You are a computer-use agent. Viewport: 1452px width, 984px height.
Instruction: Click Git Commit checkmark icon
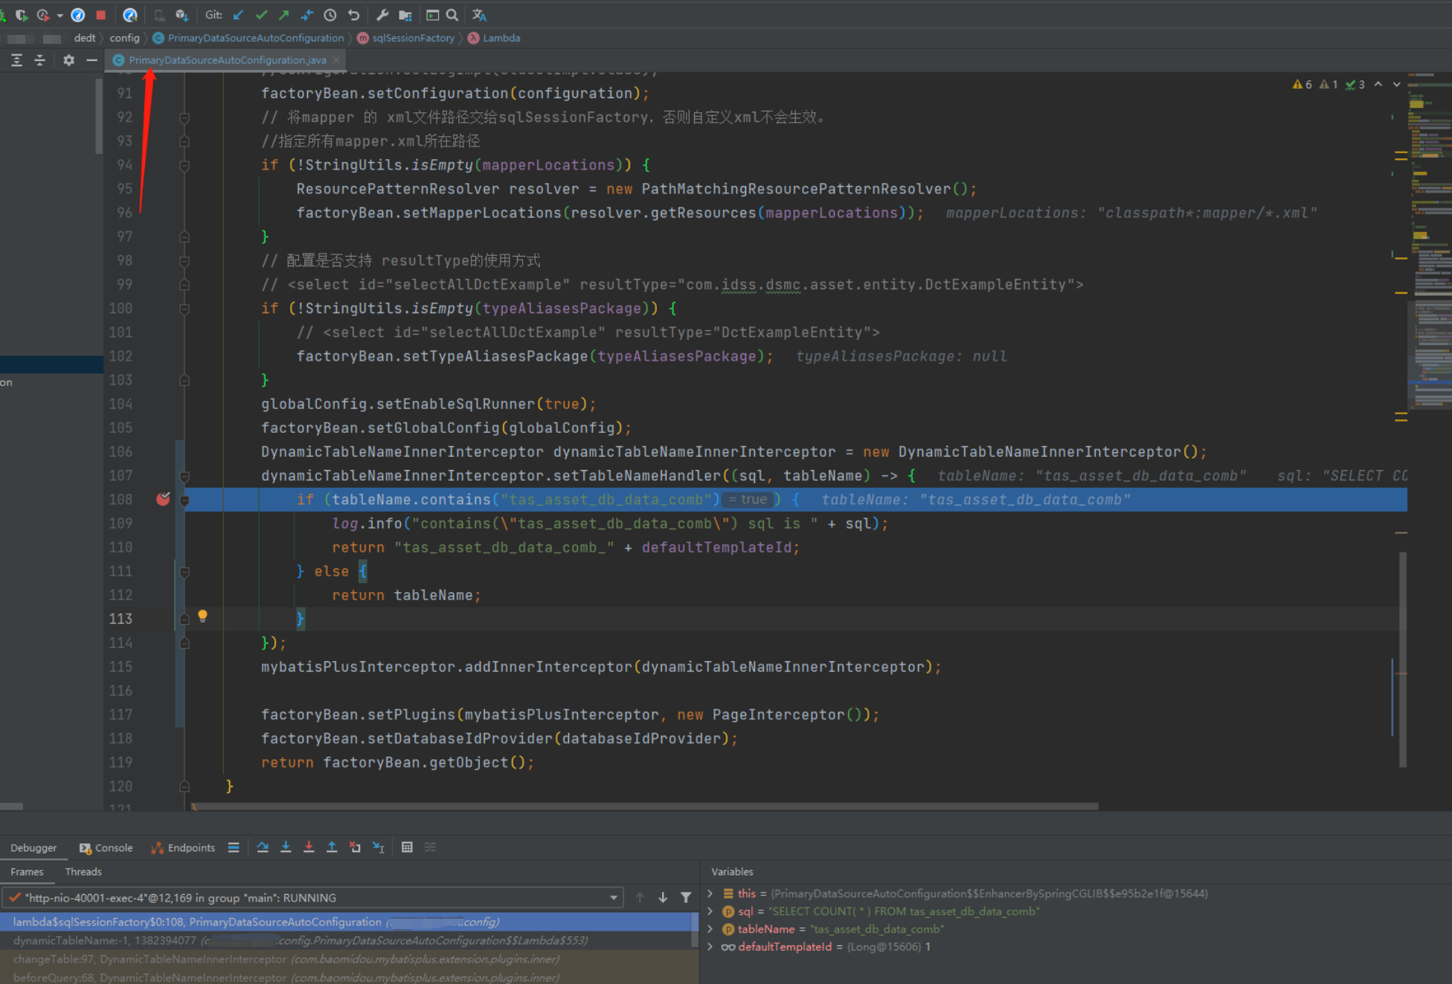(261, 15)
